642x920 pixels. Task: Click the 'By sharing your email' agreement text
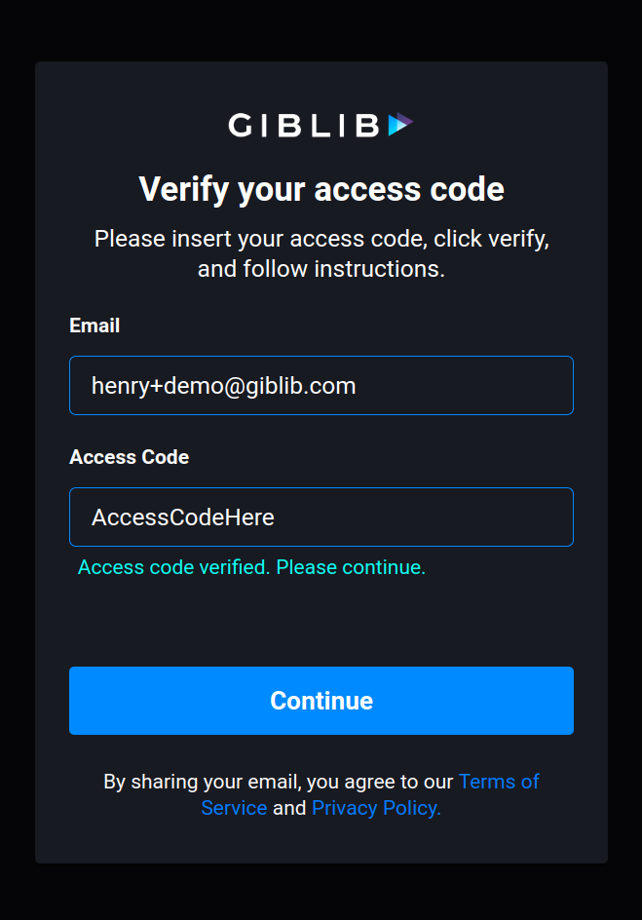(x=279, y=782)
